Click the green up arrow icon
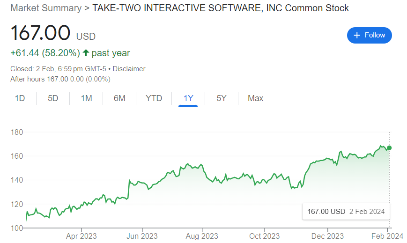Screen dimensions: 407x243 (x=86, y=53)
